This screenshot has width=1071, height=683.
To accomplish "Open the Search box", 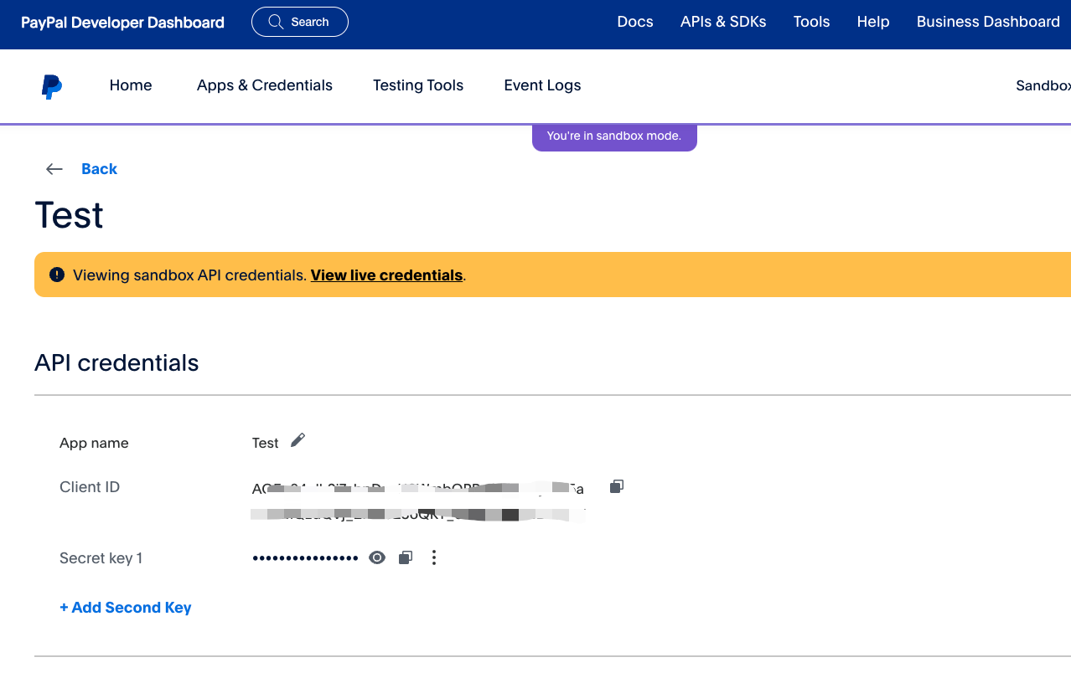I will [300, 22].
